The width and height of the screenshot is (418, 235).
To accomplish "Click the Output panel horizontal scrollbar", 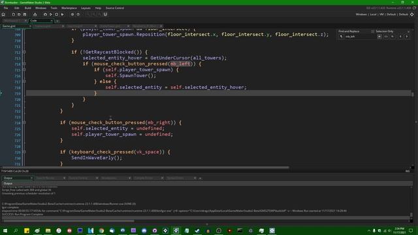I will point(68,221).
